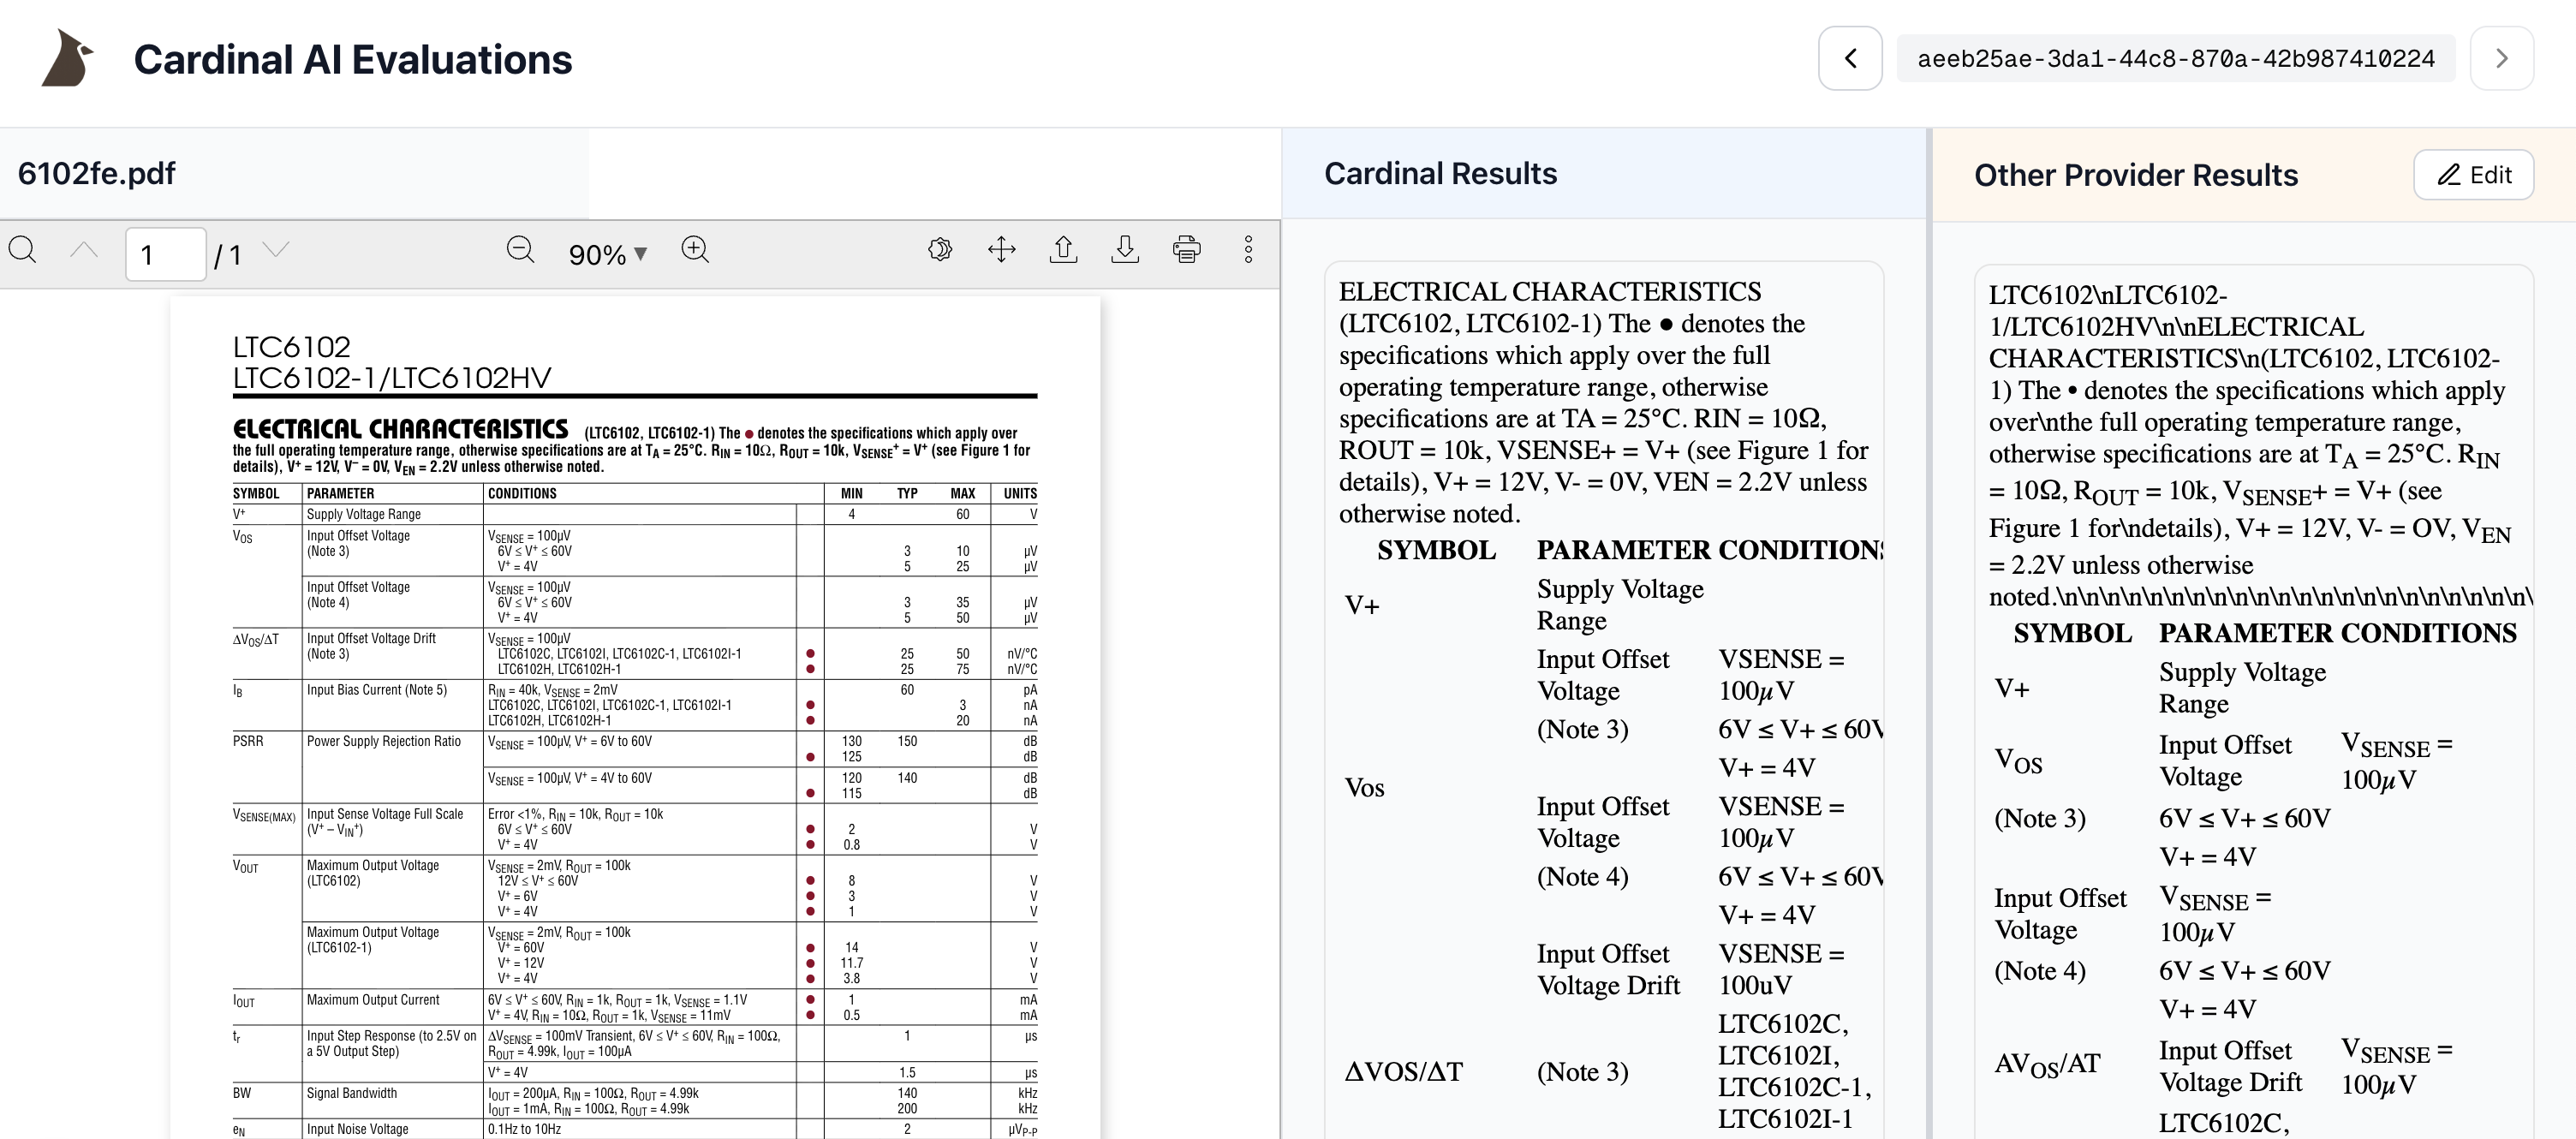Click the Cardinal bird logo
The width and height of the screenshot is (2576, 1139).
(x=67, y=58)
